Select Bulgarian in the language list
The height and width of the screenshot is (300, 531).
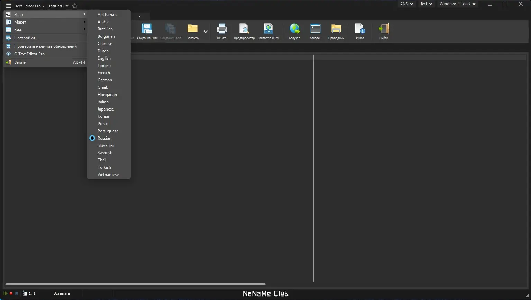(109, 36)
